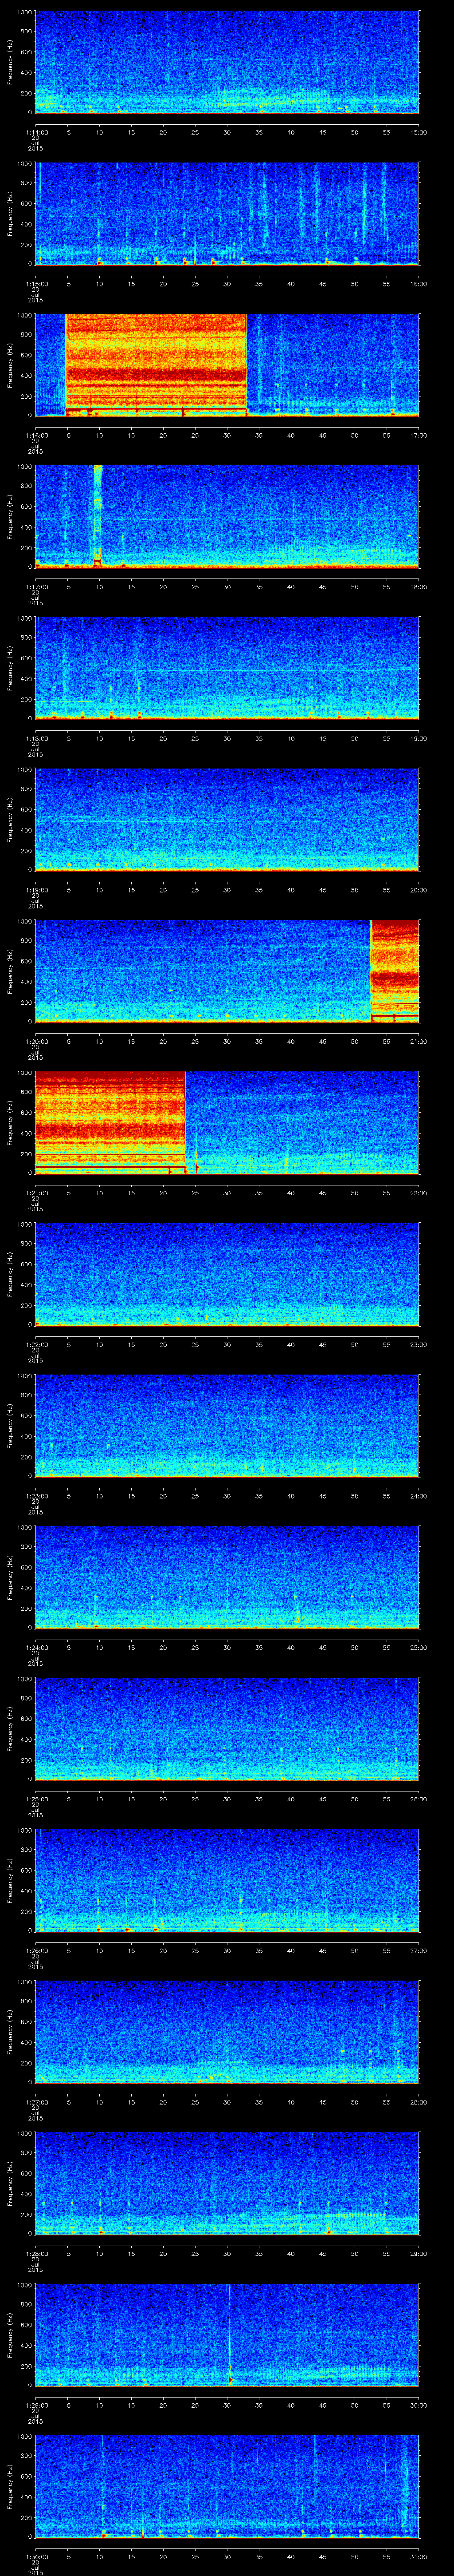454x2576 pixels.
Task: Click the 1:17:00 start time label
Action: (36, 586)
